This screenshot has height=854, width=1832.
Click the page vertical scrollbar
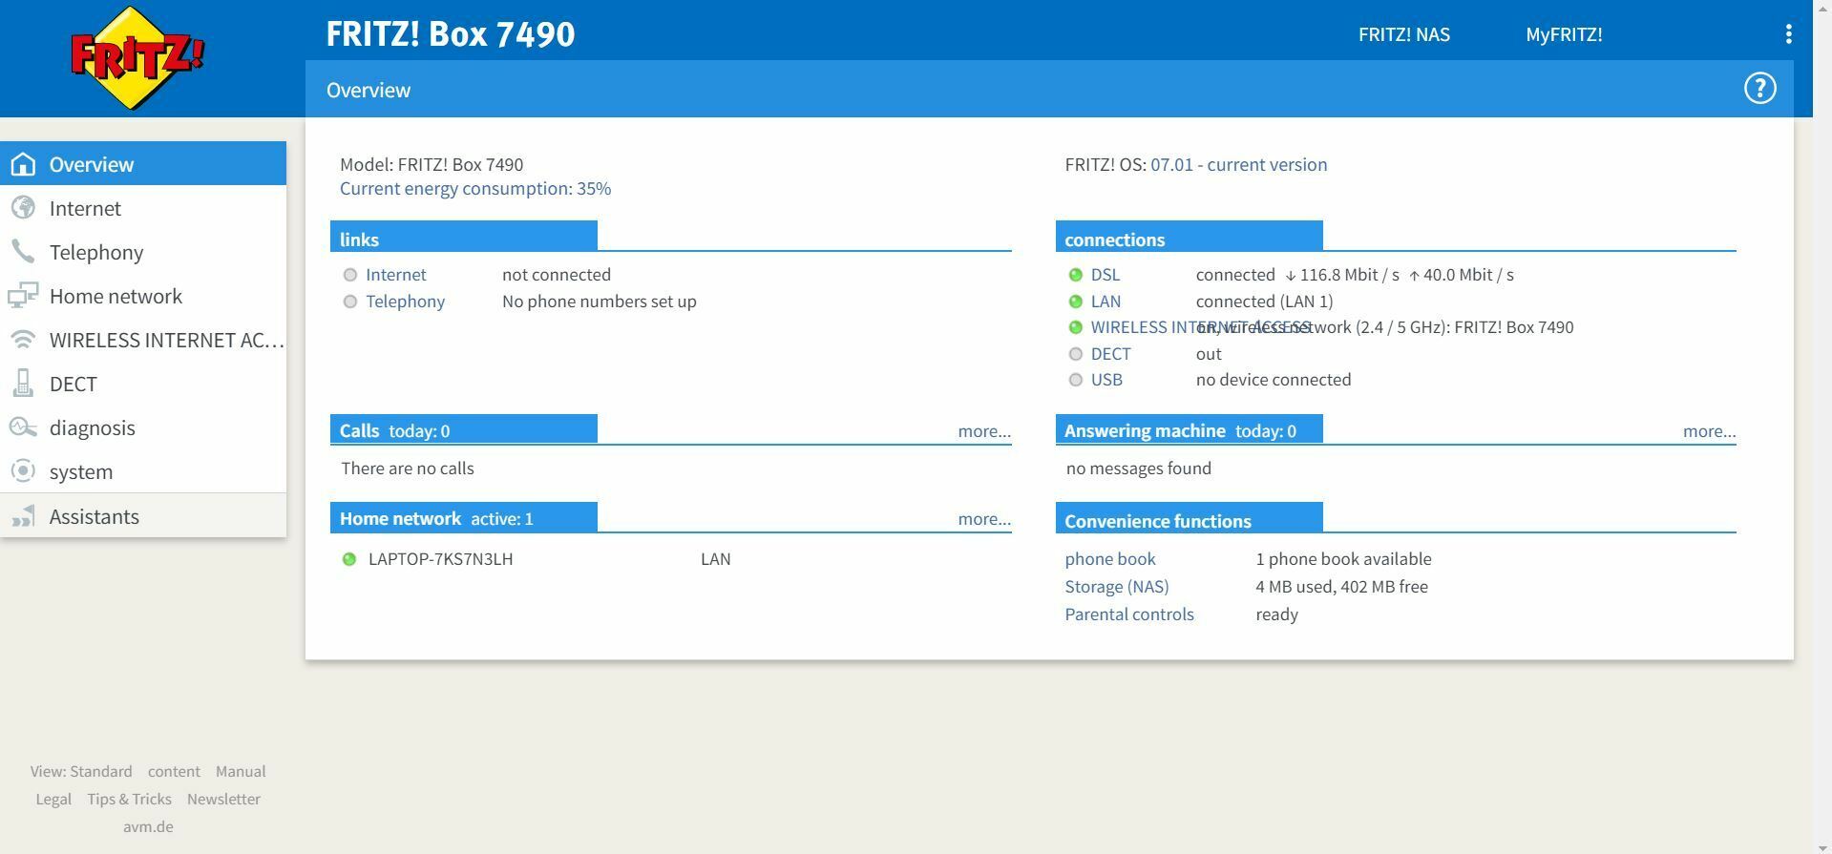click(1822, 427)
